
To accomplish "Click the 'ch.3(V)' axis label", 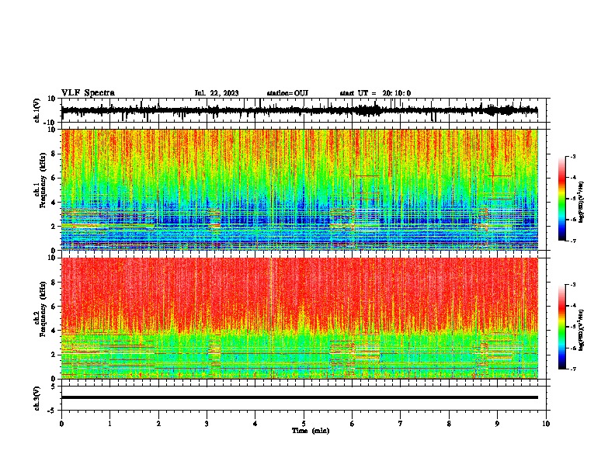I will tap(36, 398).
